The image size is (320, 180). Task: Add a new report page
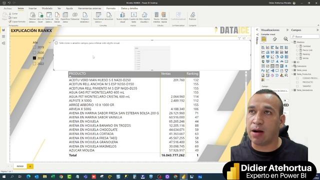[x=30, y=166]
